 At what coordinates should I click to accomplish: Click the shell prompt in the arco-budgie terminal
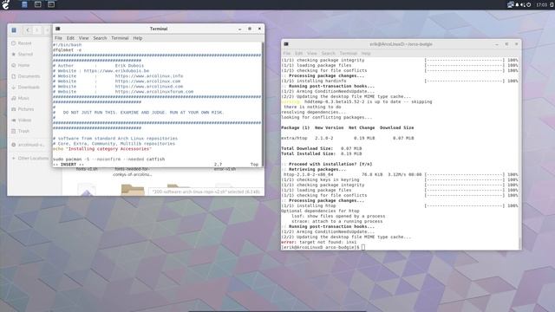[320, 247]
